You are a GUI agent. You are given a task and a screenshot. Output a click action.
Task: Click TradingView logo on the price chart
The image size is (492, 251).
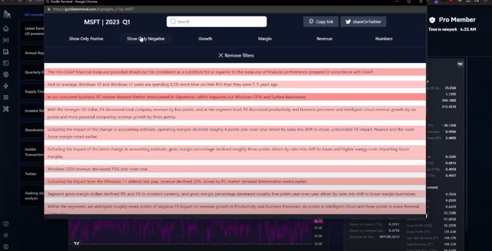(x=77, y=243)
